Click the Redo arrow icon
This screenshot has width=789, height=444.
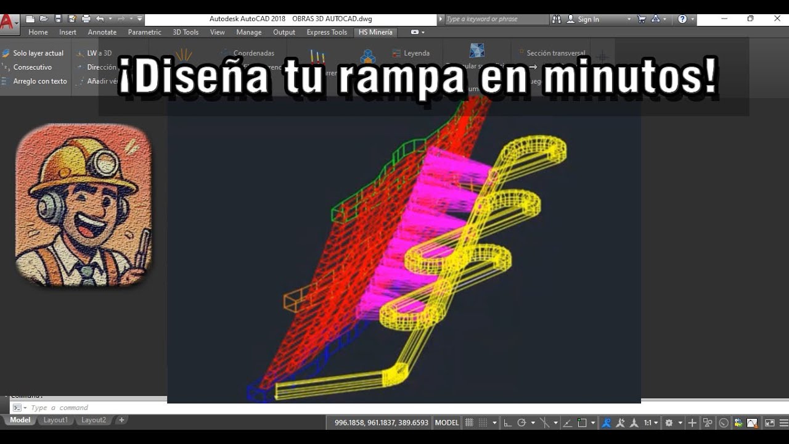click(x=121, y=19)
